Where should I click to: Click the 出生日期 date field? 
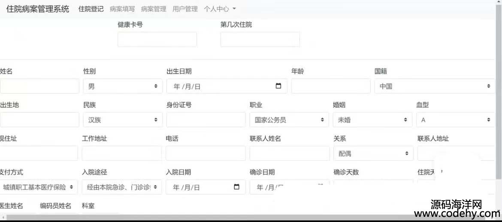pos(227,86)
